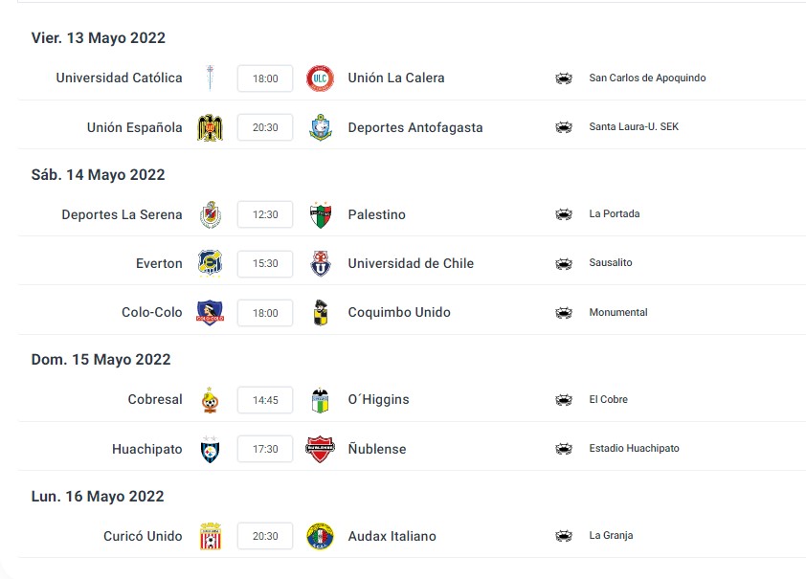Click the San Carlos de Apoquindo stadium name
806x579 pixels.
647,78
